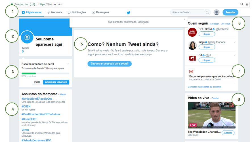Open the #SabadoDetremuraSDV trend
The width and height of the screenshot is (252, 142).
pyautogui.click(x=36, y=140)
